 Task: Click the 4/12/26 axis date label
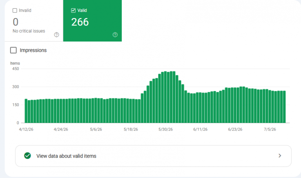pos(26,129)
